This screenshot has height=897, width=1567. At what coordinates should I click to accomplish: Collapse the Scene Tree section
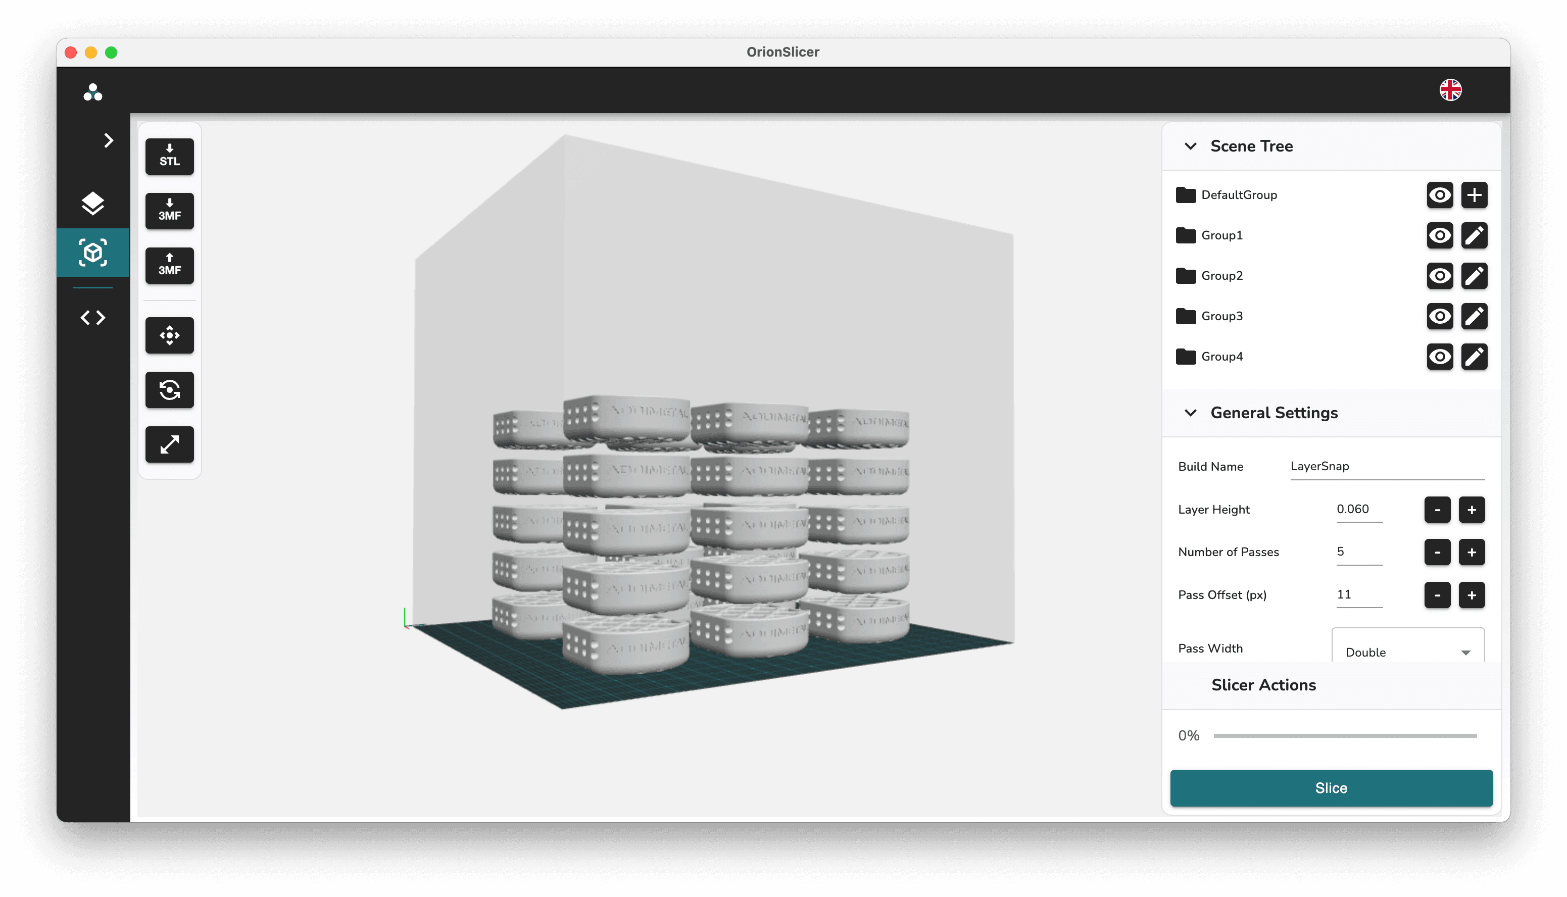tap(1189, 146)
